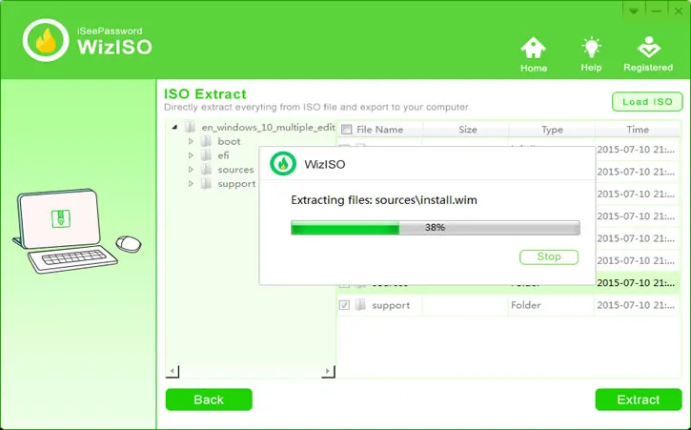691x430 pixels.
Task: Toggle the select-all checkbox beside File Name
Action: pos(347,130)
